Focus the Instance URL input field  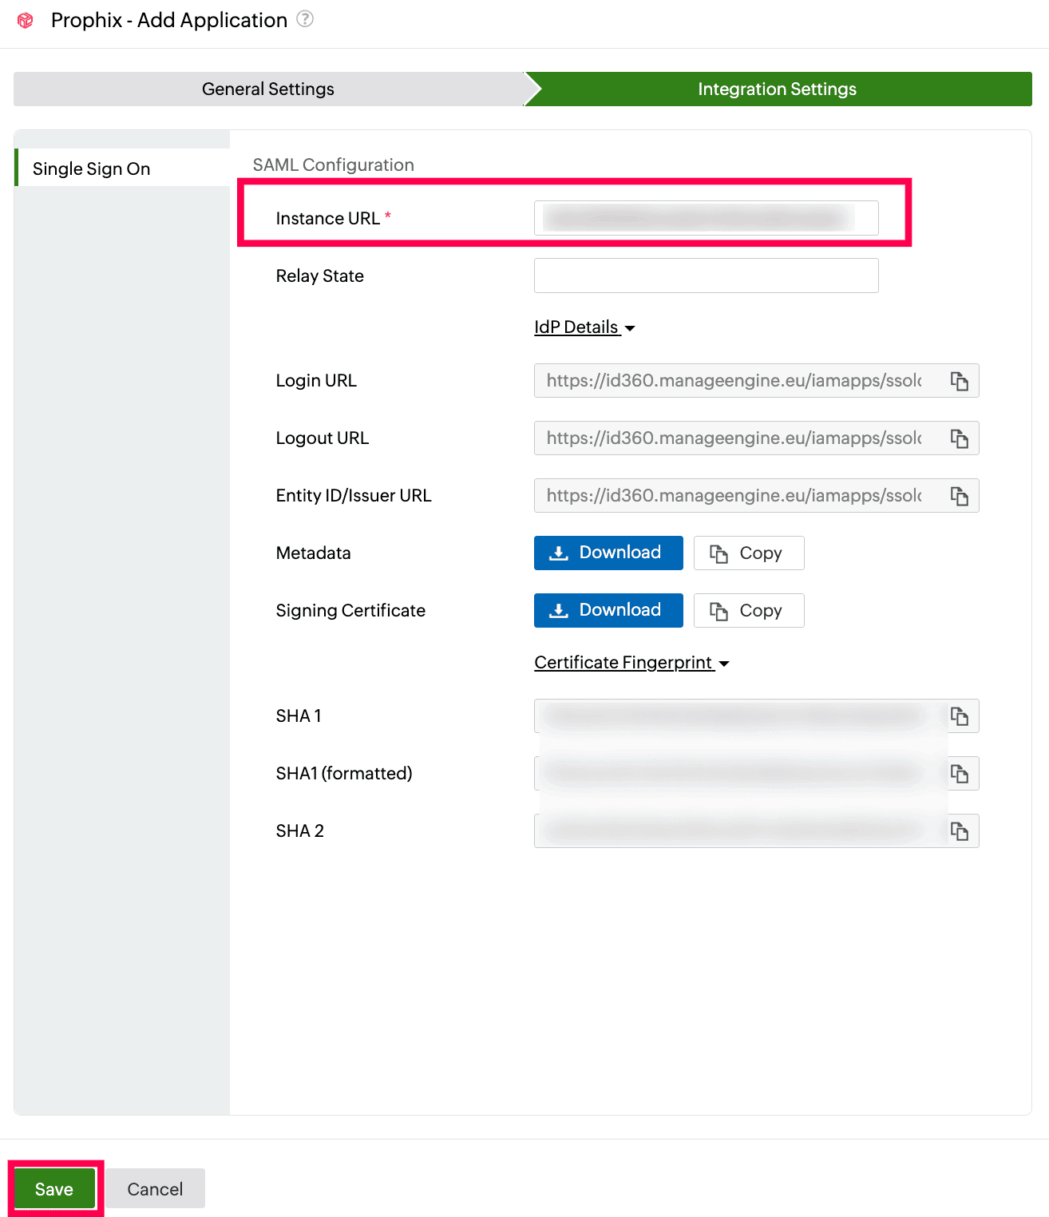click(x=707, y=218)
